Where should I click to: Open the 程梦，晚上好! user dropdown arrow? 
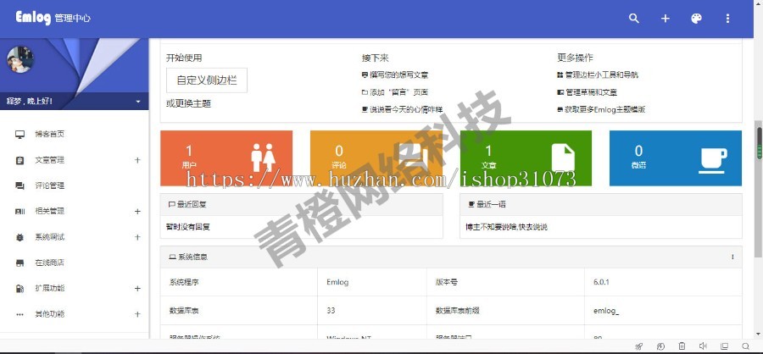click(138, 102)
